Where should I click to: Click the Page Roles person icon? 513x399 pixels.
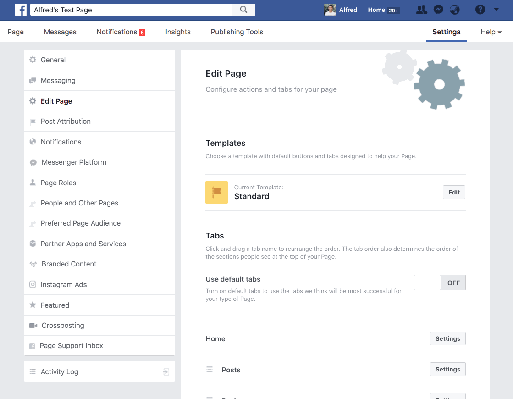33,183
